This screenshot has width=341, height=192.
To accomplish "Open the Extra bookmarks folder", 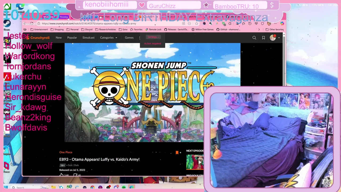I will (123, 30).
